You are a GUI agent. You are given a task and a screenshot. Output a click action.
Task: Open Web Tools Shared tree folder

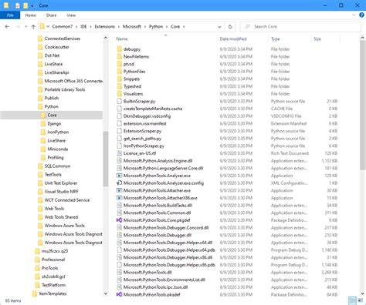click(61, 217)
